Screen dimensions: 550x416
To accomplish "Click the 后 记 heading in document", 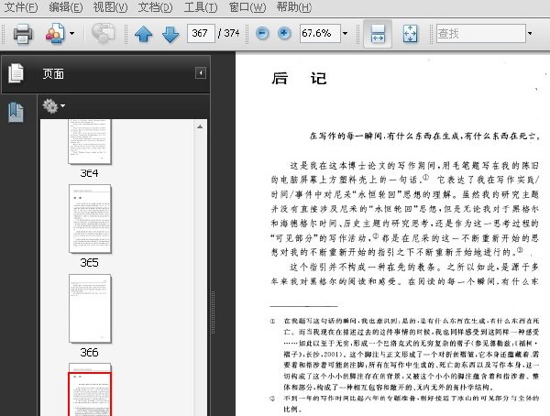I will pyautogui.click(x=299, y=79).
